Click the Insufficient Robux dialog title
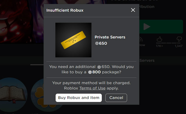The height and width of the screenshot is (114, 186). (65, 10)
